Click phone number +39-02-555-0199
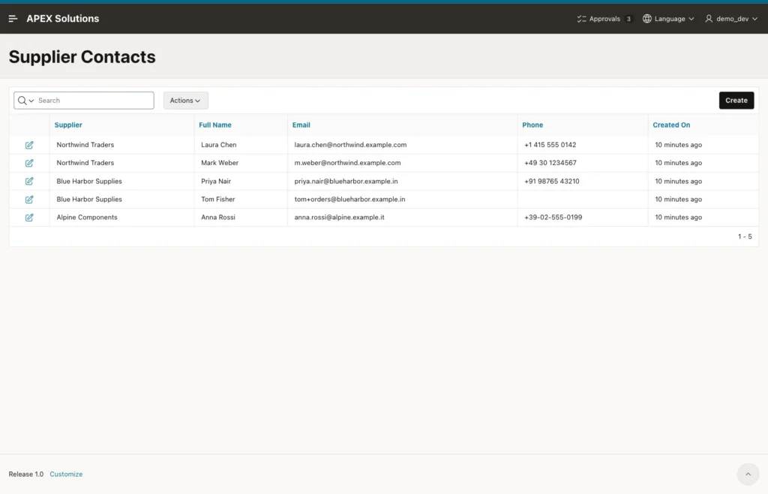 pyautogui.click(x=553, y=217)
